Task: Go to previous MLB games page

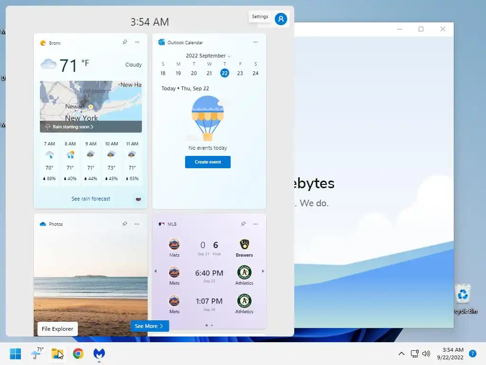Action: 156,271
